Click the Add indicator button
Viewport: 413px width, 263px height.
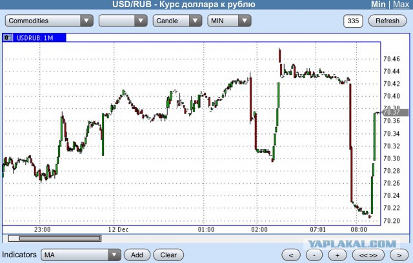(137, 255)
